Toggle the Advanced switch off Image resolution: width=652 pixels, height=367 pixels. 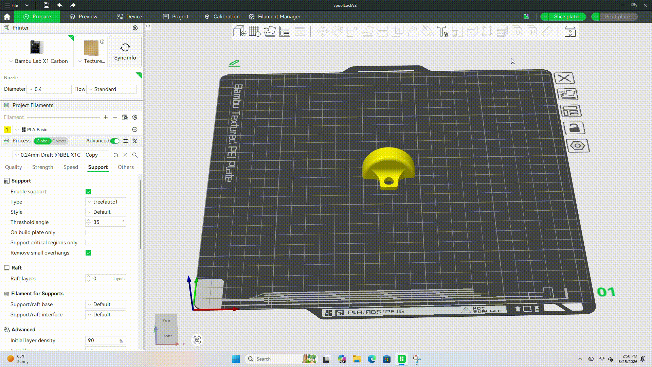coord(115,141)
